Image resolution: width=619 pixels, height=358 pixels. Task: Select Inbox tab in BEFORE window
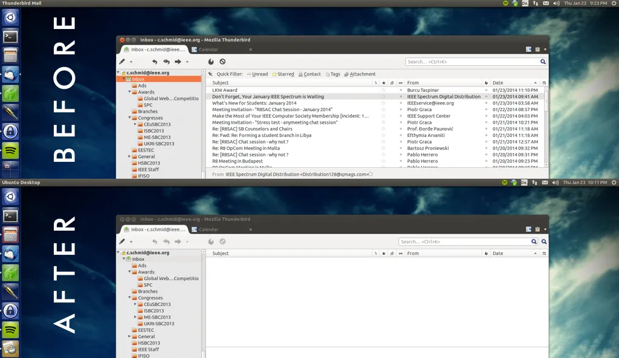154,50
